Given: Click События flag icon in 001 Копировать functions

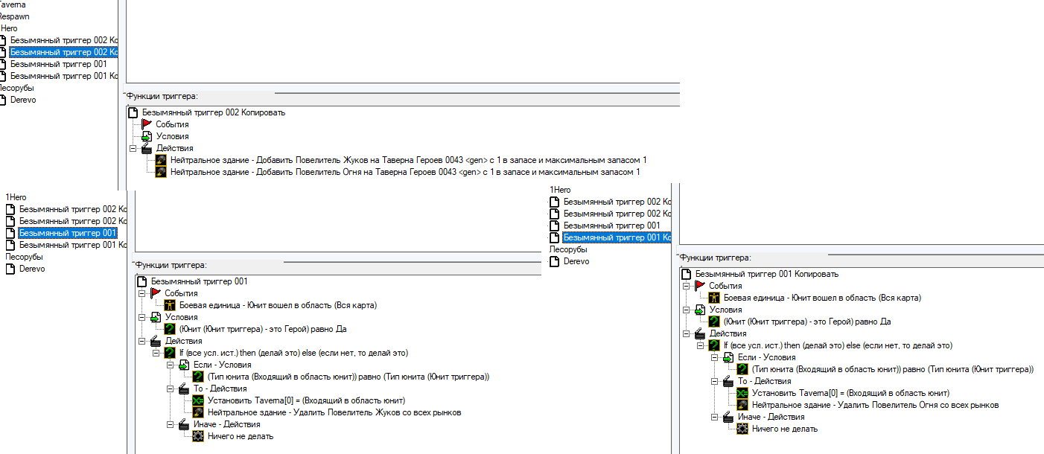Looking at the screenshot, I should (700, 286).
